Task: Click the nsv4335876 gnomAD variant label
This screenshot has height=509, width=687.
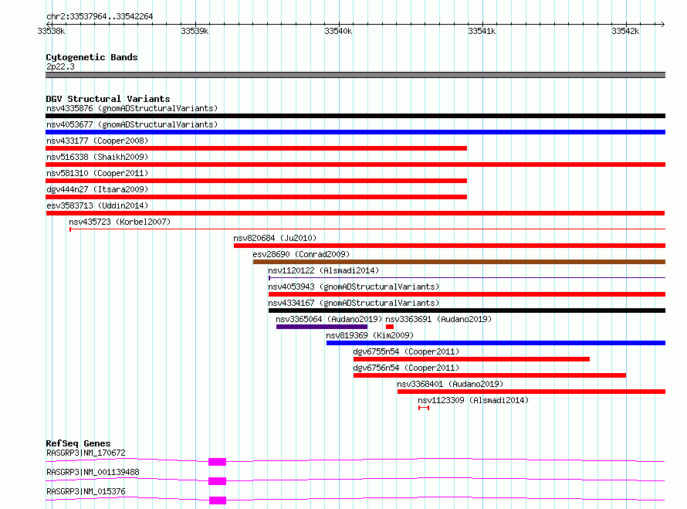Action: point(132,108)
